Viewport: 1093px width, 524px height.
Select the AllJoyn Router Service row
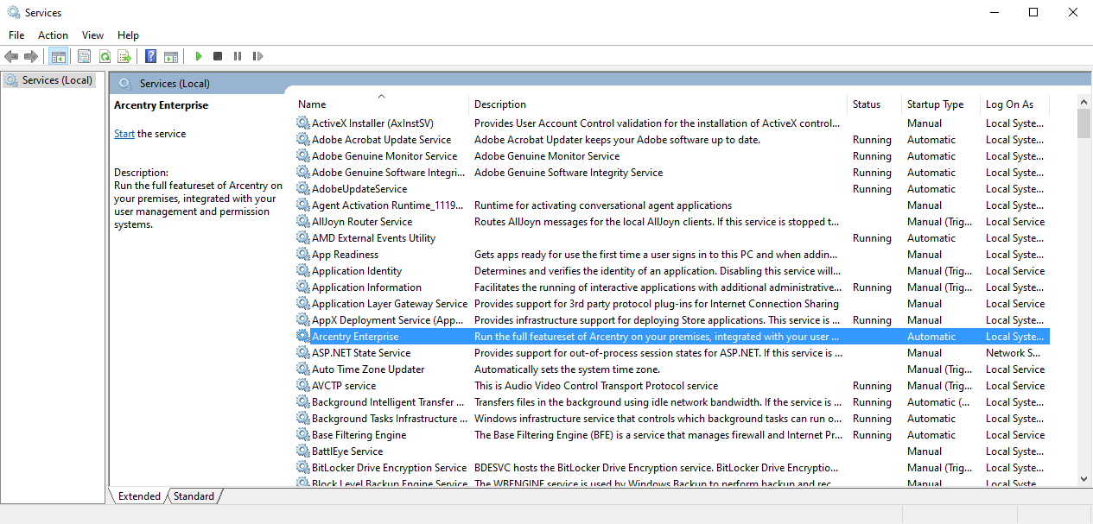pos(672,222)
